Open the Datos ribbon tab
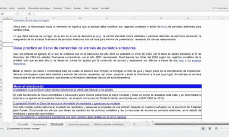The width and height of the screenshot is (229, 137). pos(68,8)
